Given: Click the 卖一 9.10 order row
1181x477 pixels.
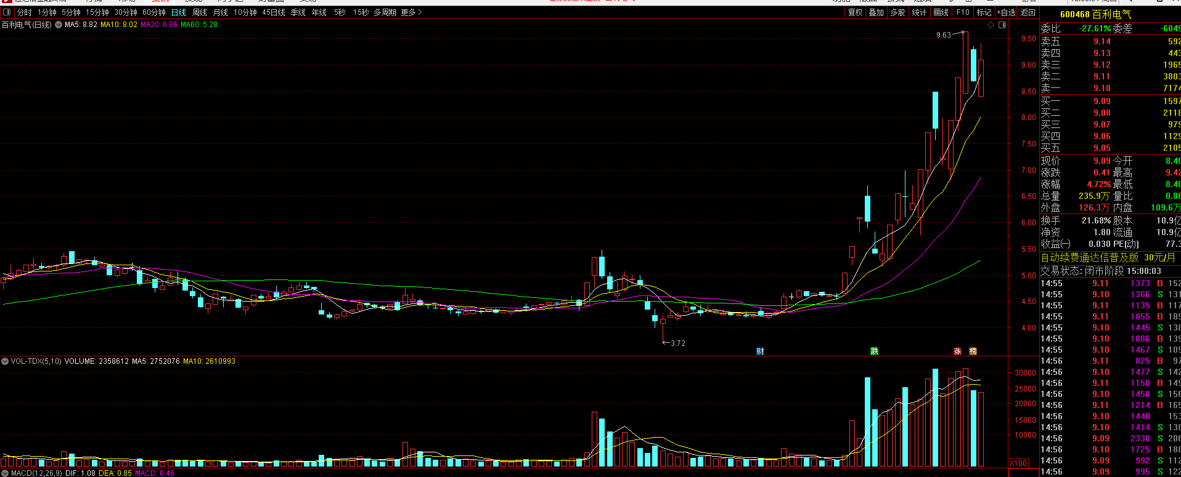Looking at the screenshot, I should click(x=1110, y=88).
